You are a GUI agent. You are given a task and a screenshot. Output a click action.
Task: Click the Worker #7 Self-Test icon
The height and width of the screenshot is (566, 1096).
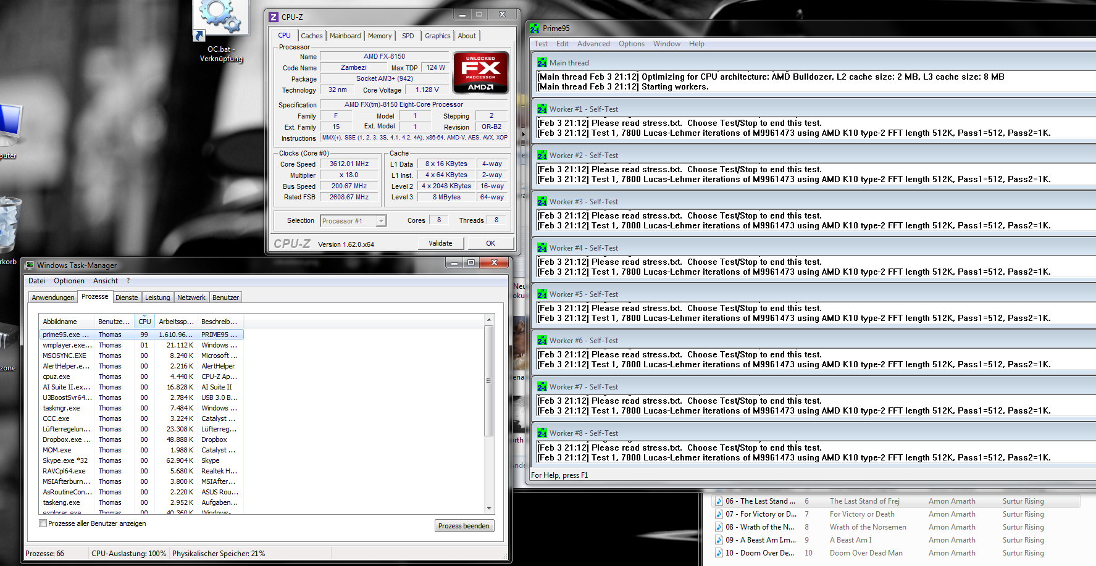tap(542, 387)
